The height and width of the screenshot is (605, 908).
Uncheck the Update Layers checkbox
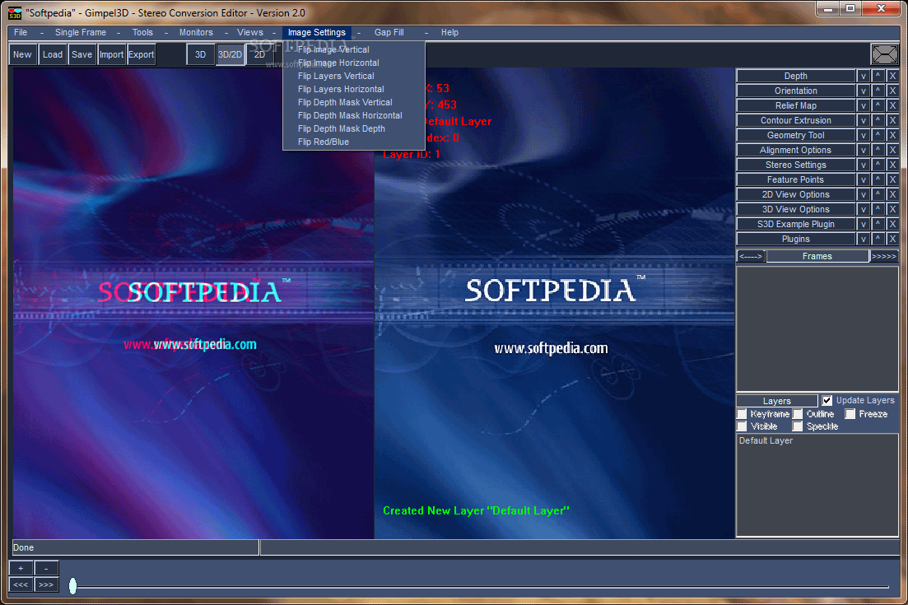click(x=827, y=401)
